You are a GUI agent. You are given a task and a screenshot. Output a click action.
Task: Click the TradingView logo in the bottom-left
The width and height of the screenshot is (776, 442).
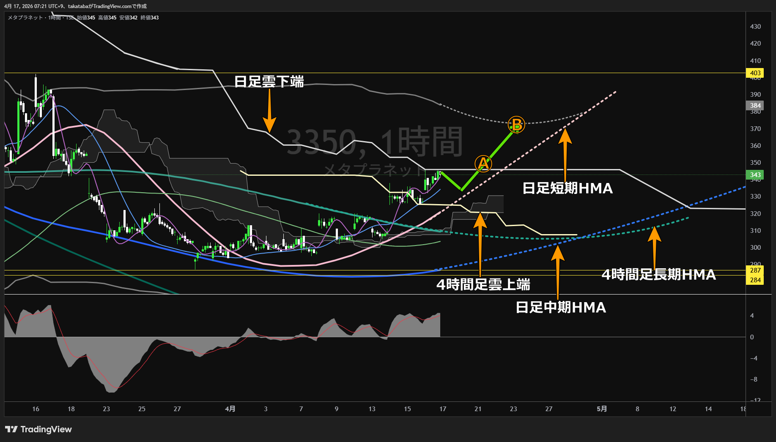point(38,429)
